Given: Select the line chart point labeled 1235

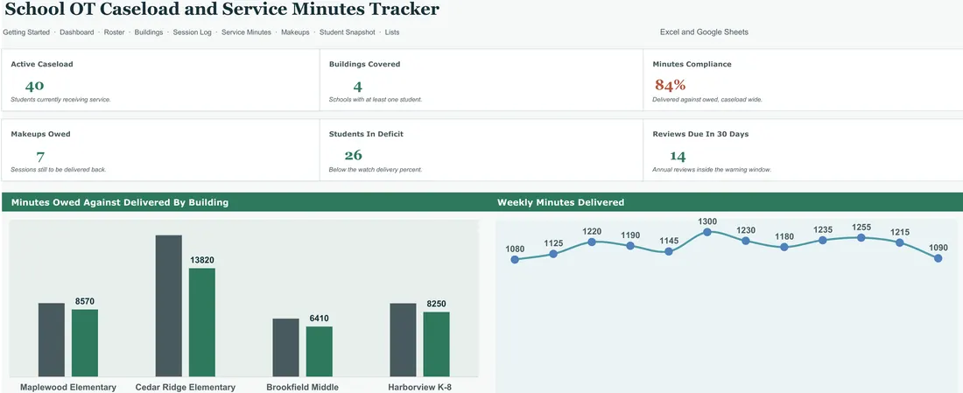Looking at the screenshot, I should tap(822, 240).
